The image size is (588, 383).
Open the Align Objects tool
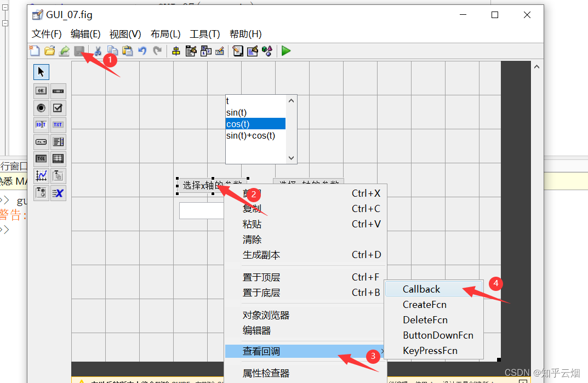[175, 50]
